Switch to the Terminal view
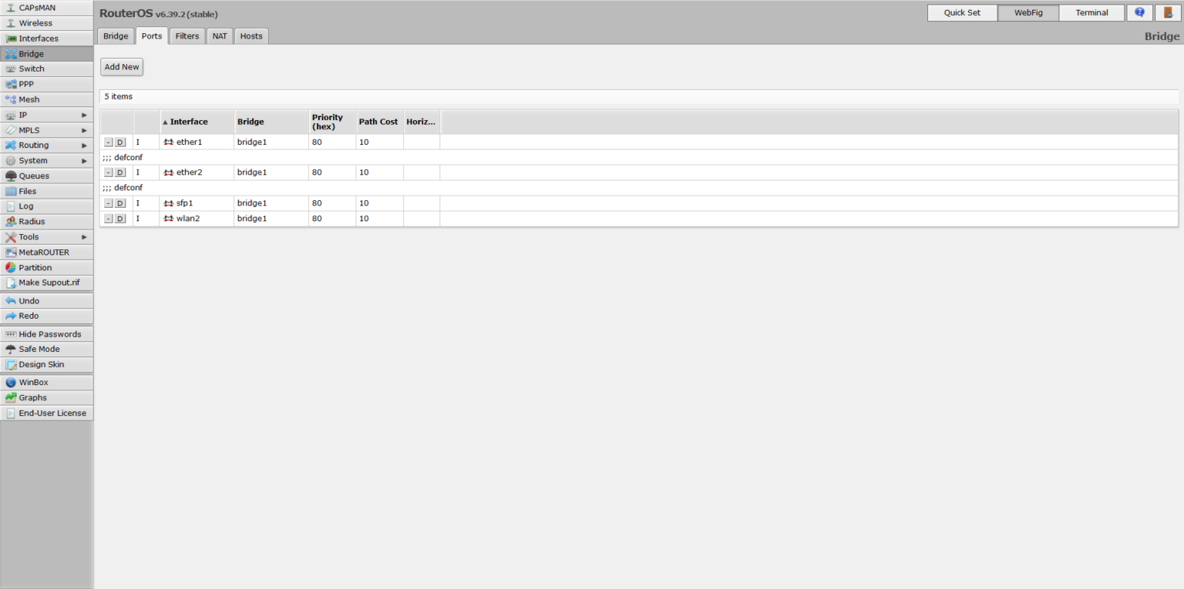Image resolution: width=1184 pixels, height=589 pixels. pos(1091,12)
